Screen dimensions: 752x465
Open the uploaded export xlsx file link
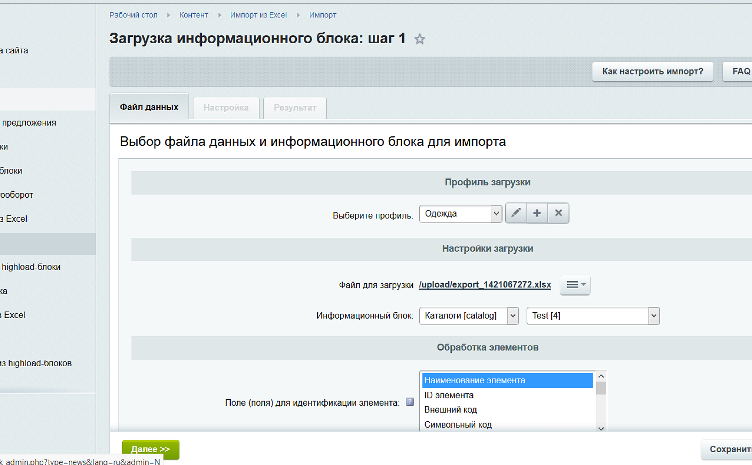pos(484,285)
